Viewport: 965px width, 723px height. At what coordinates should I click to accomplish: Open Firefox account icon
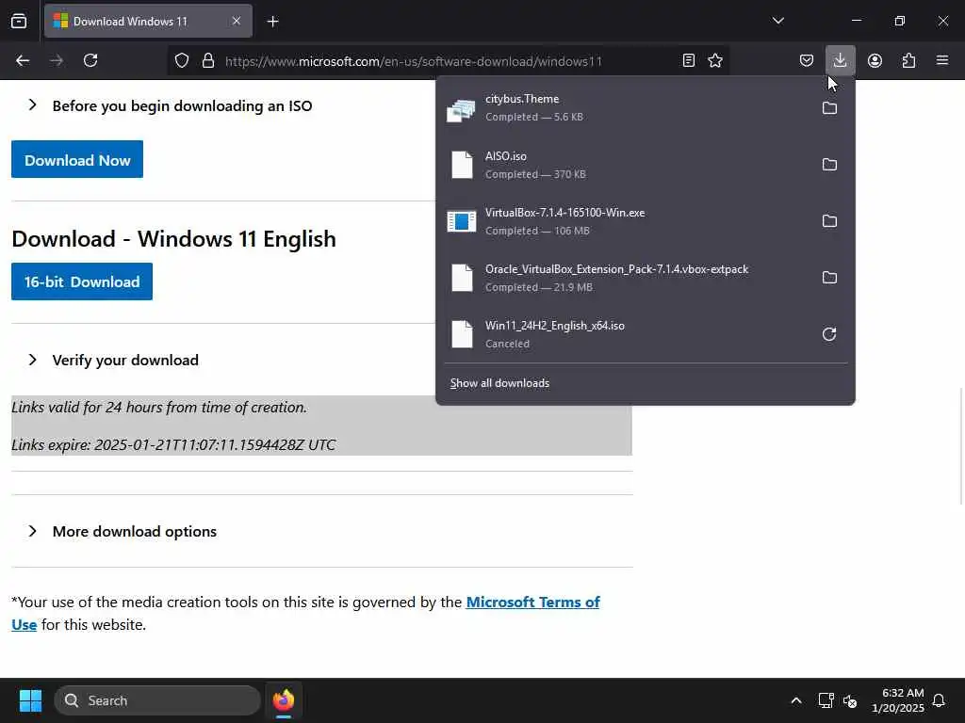(875, 60)
